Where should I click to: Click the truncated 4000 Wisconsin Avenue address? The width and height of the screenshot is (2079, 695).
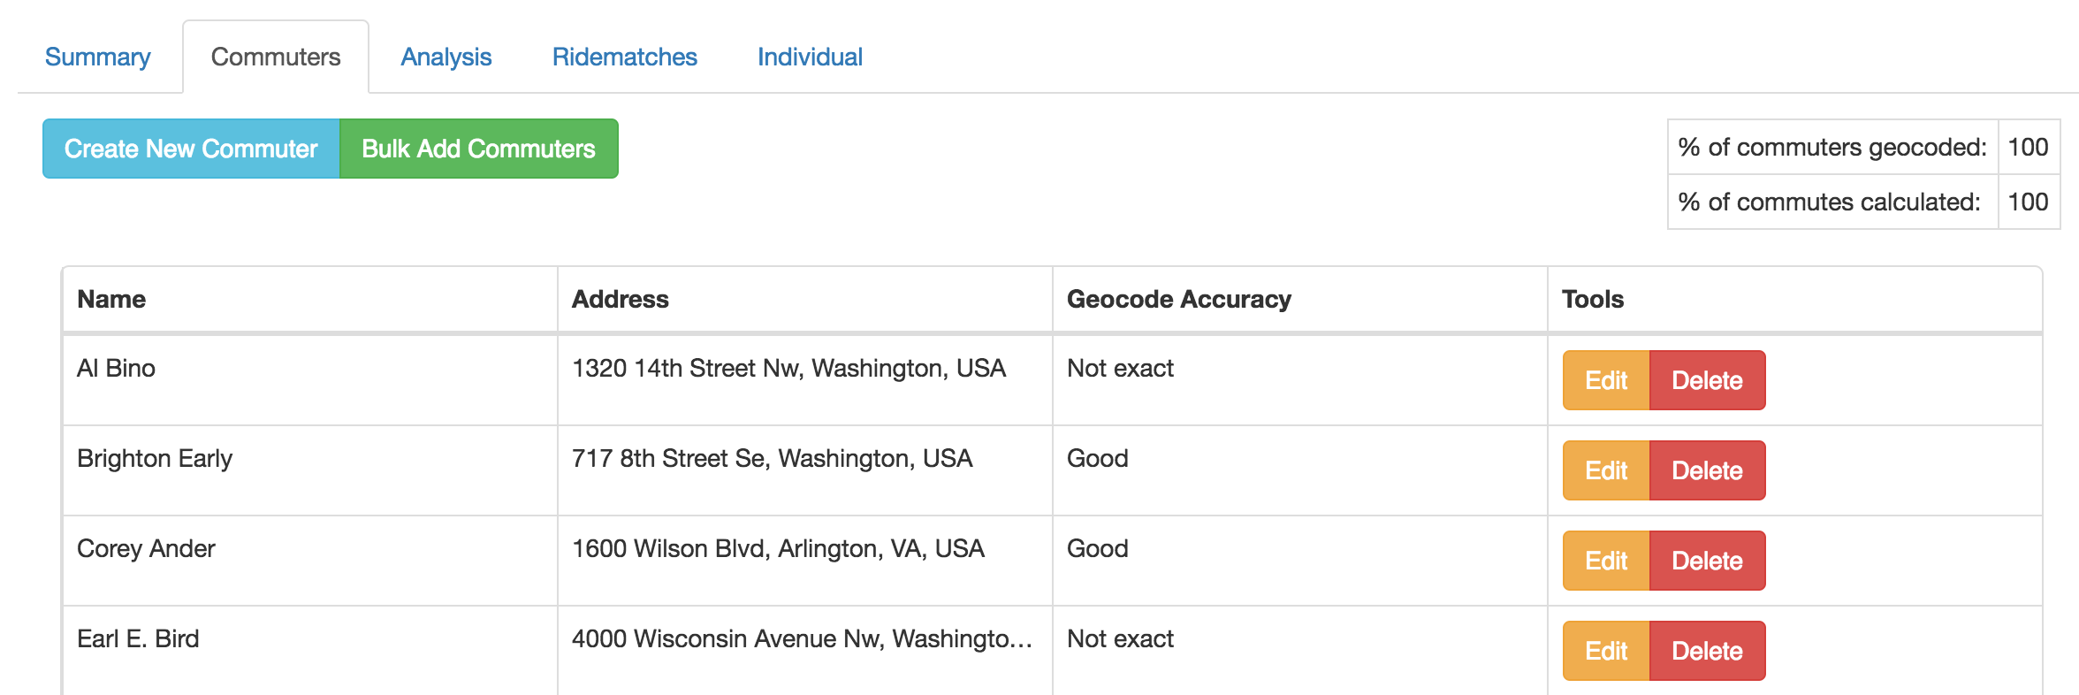tap(802, 638)
